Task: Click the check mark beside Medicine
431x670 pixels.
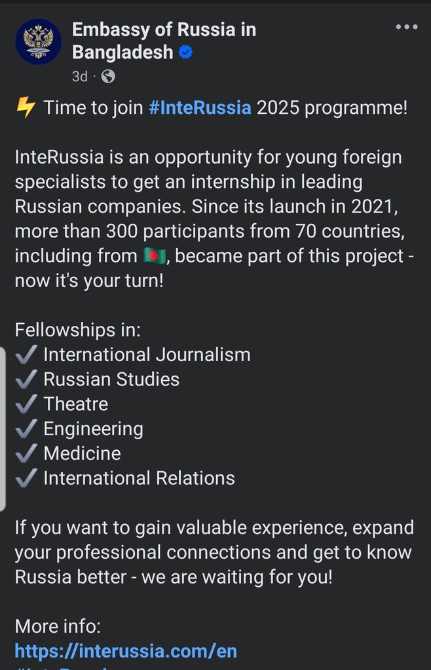Action: tap(26, 453)
